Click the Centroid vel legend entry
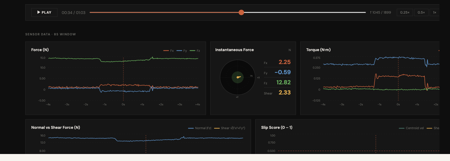Screen dimensions: 450x161 (411, 128)
